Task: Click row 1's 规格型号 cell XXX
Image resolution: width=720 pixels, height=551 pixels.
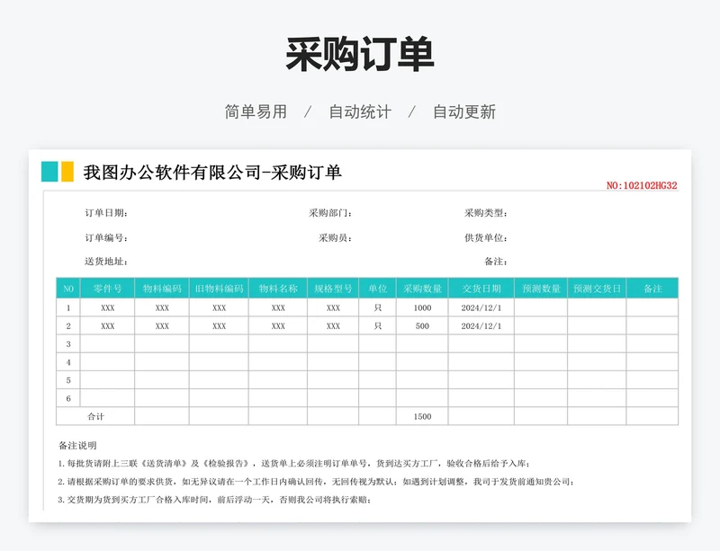Action: pyautogui.click(x=333, y=307)
